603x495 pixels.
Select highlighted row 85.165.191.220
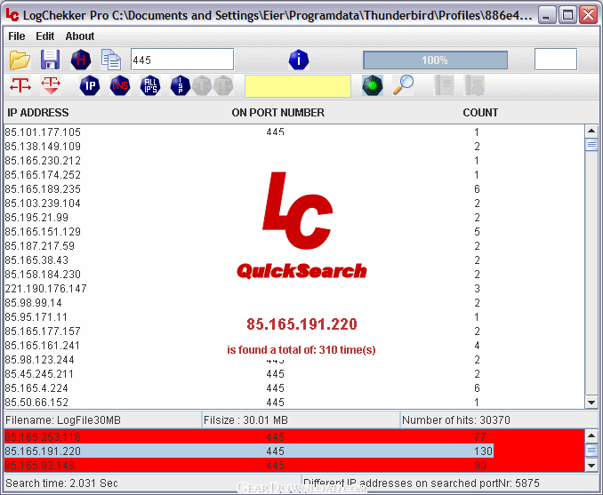249,451
